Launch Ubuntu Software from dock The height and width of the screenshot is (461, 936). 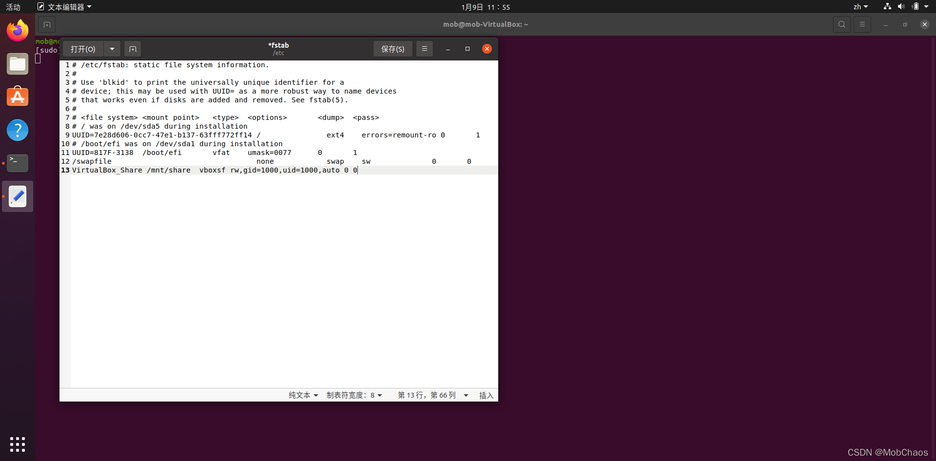point(18,96)
